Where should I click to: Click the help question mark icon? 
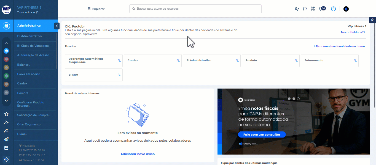pos(333,9)
